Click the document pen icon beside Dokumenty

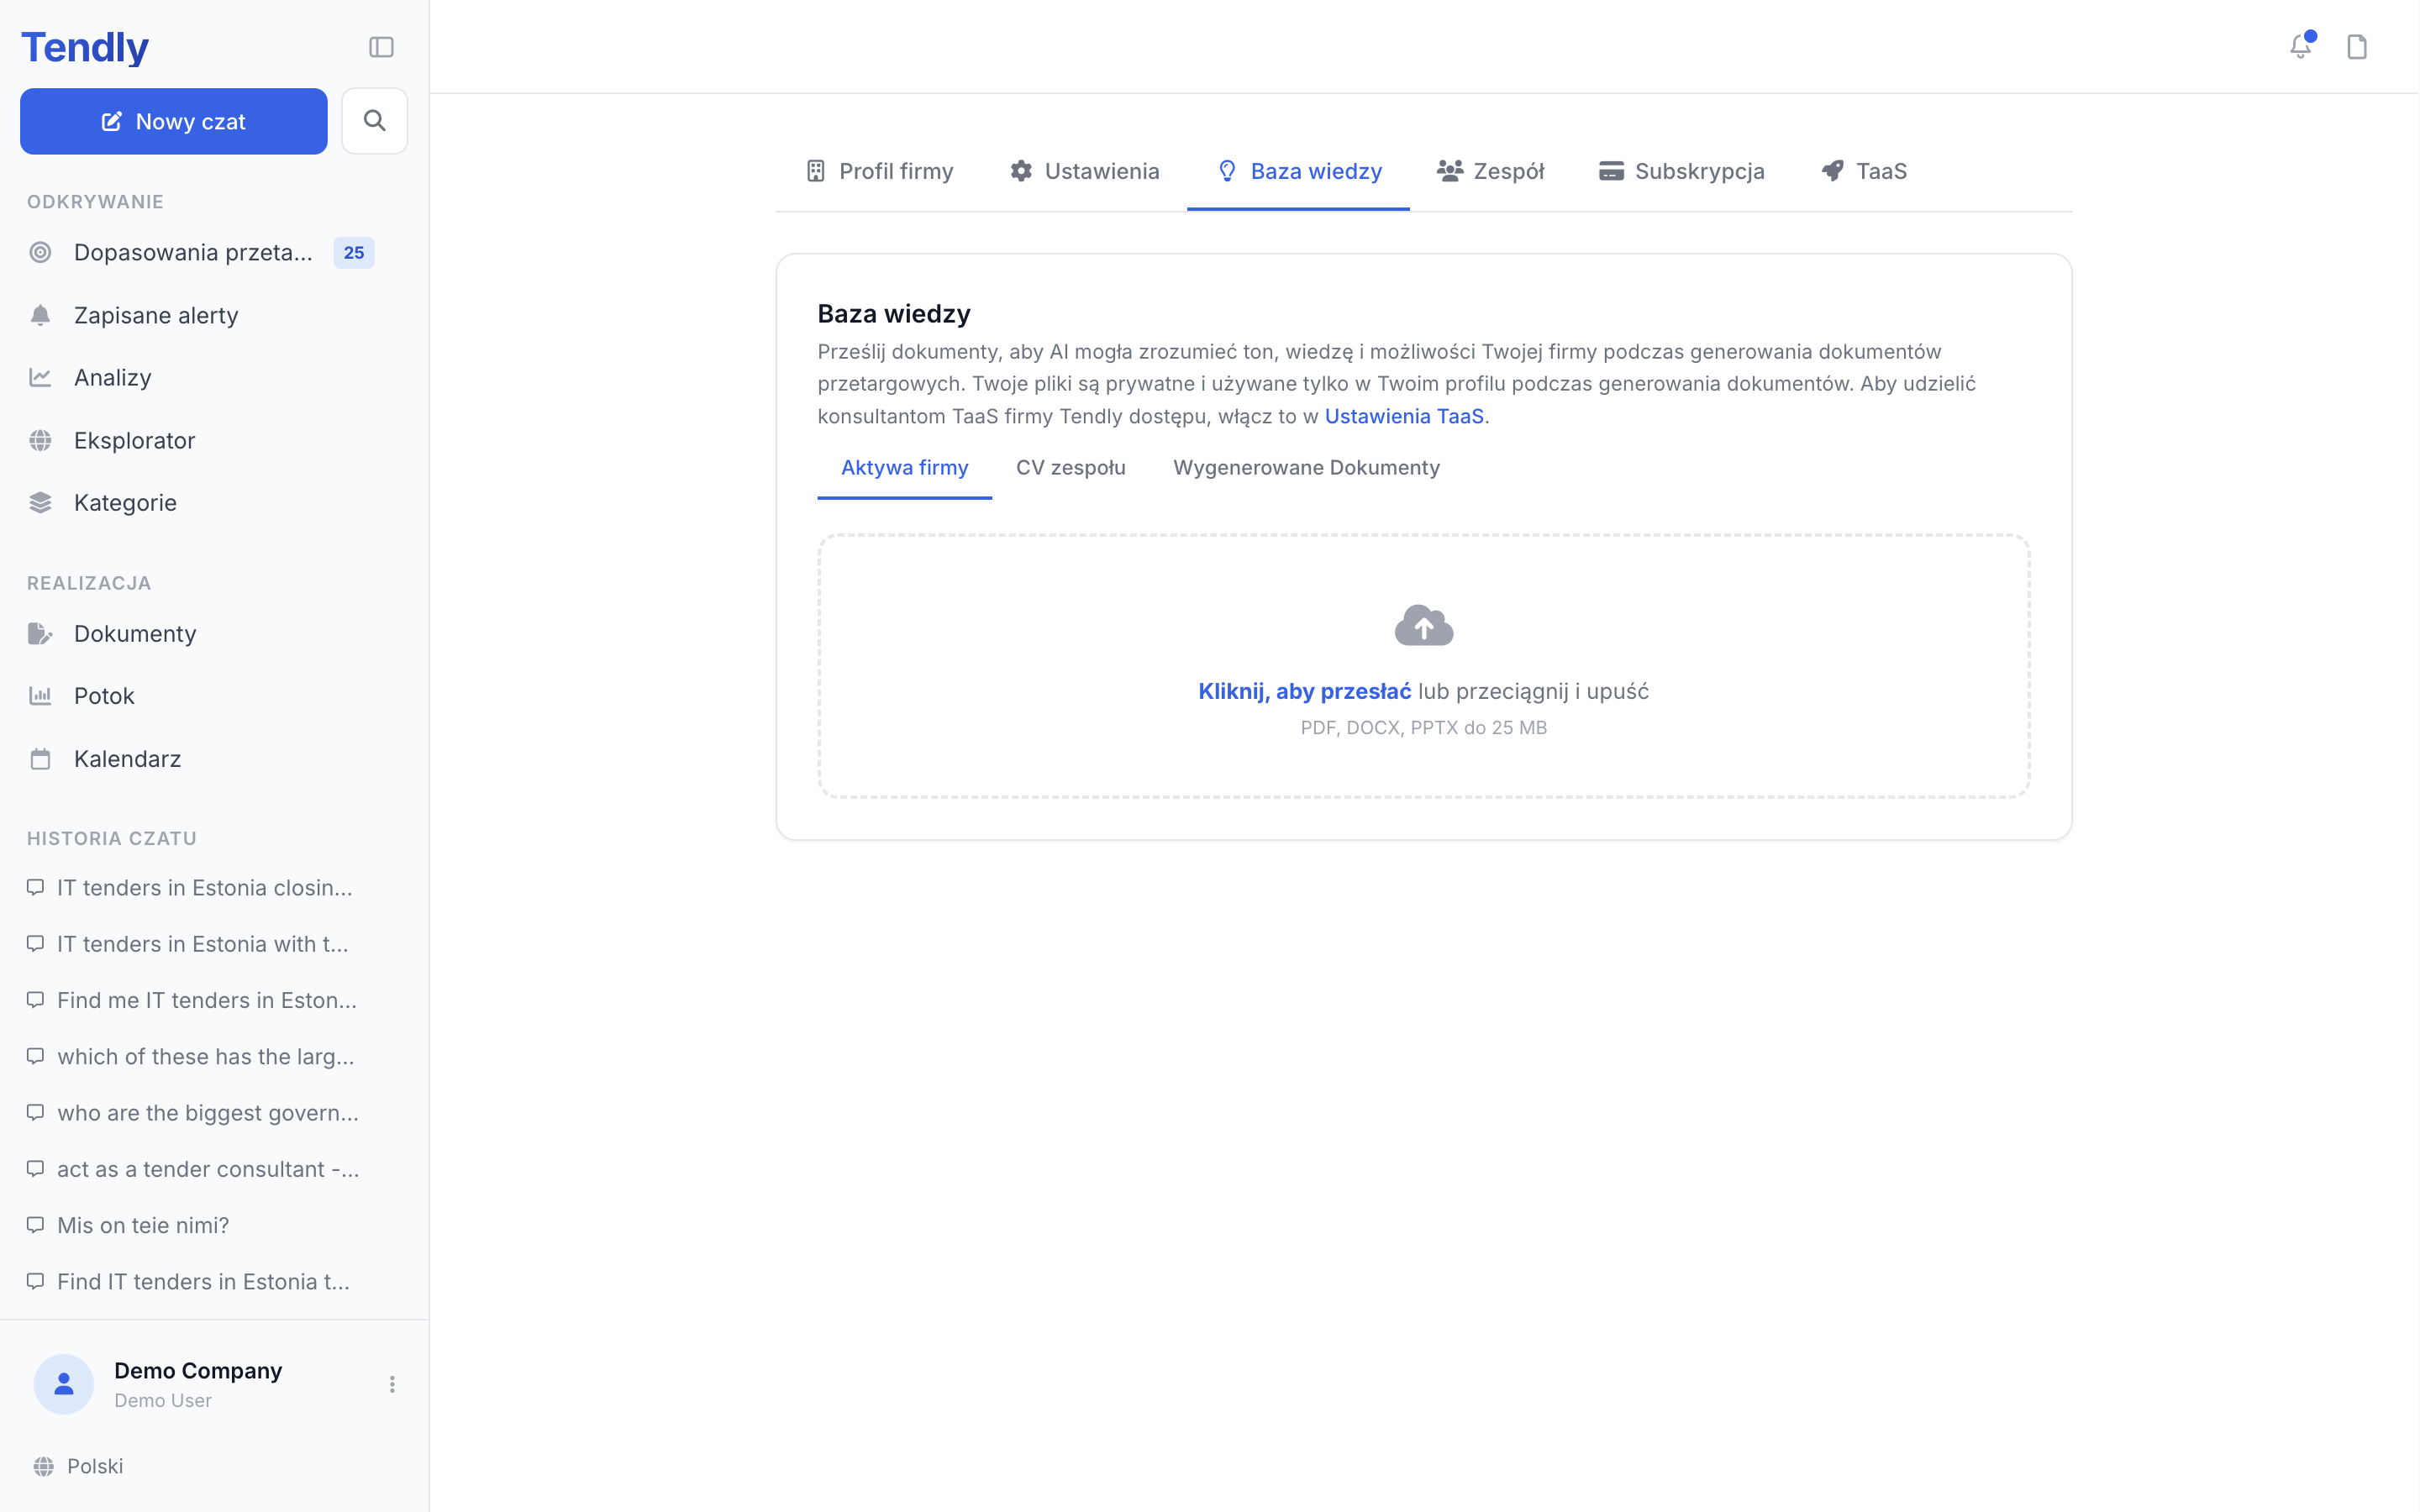[40, 633]
